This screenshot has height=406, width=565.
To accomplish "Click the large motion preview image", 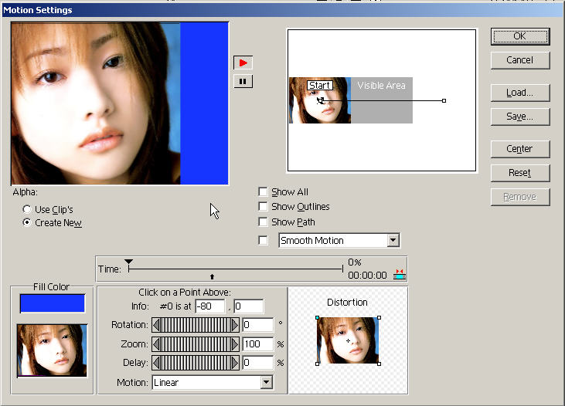I will [x=120, y=103].
